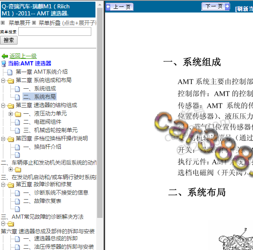Viewport: 253px width, 250px height.
Task: Click folder icon of 第三章 速选器的结构组成
Action: 11,106
